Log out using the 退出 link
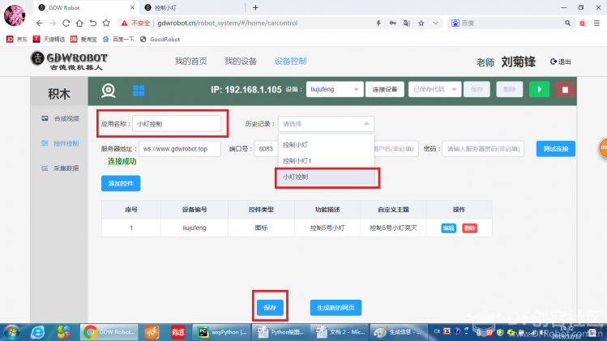The width and height of the screenshot is (607, 341). (x=561, y=62)
